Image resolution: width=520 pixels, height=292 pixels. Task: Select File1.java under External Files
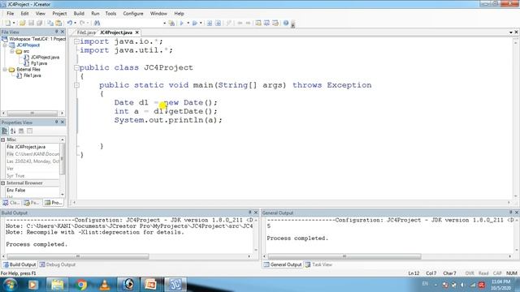point(32,75)
